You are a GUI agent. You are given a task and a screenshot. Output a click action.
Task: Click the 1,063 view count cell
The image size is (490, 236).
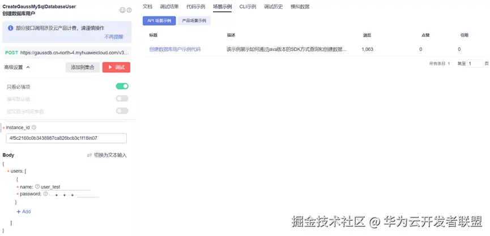click(x=367, y=49)
